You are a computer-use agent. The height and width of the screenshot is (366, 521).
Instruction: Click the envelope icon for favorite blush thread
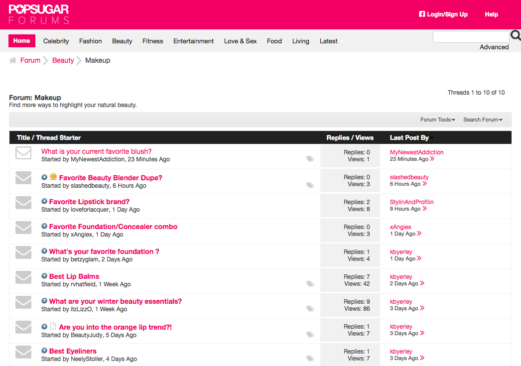click(x=23, y=153)
